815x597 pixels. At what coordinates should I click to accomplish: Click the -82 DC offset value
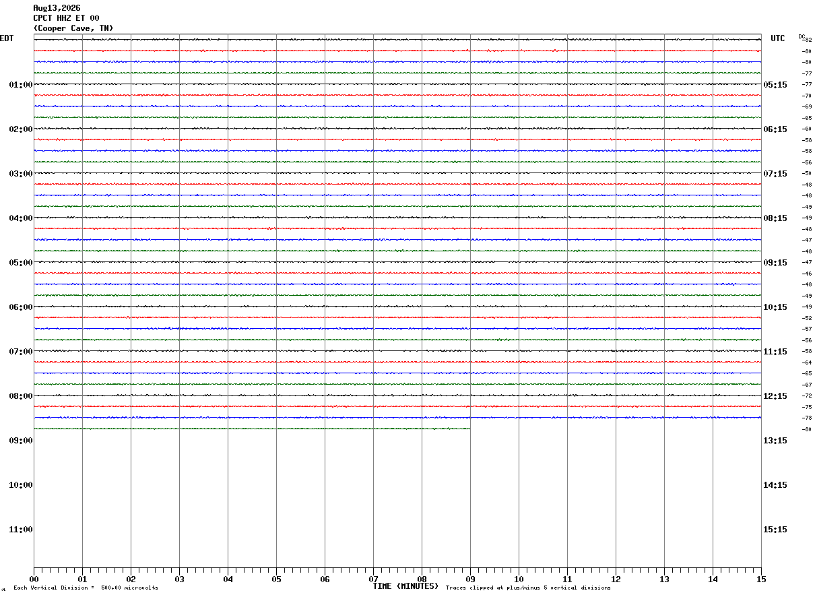pyautogui.click(x=808, y=40)
